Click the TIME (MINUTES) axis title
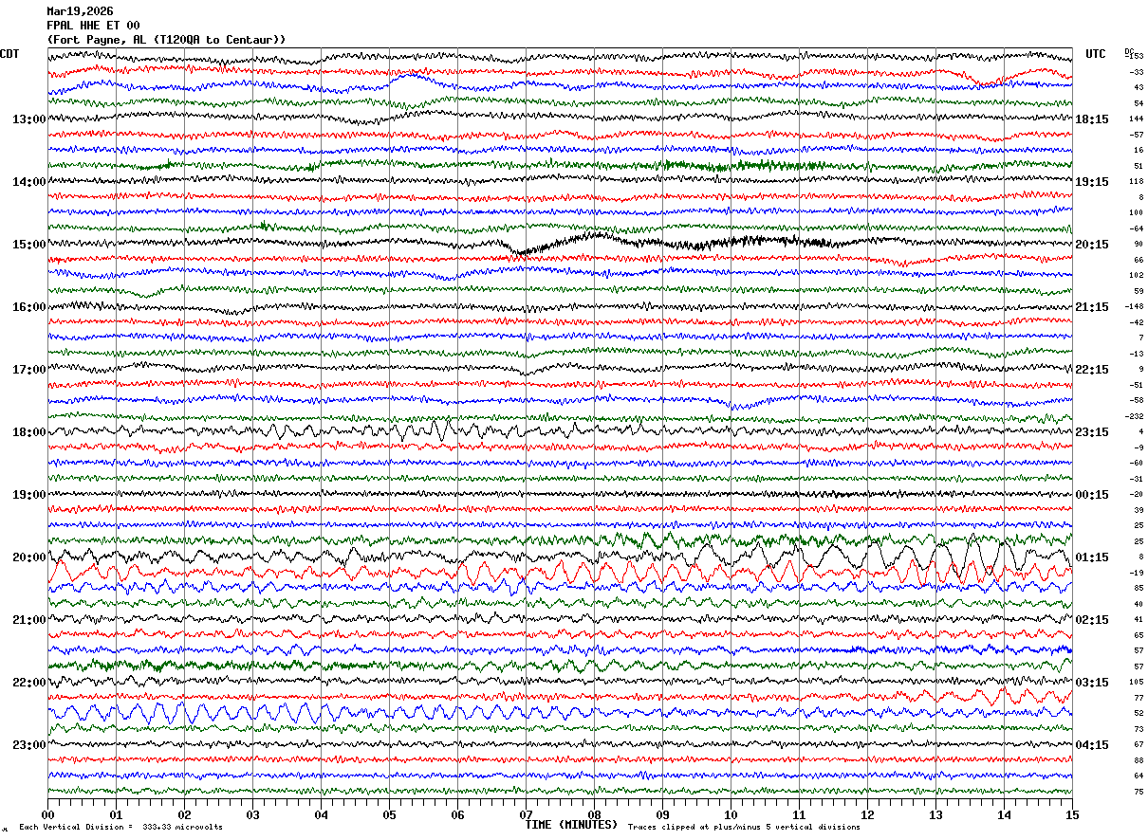The width and height of the screenshot is (1148, 840). [x=571, y=825]
